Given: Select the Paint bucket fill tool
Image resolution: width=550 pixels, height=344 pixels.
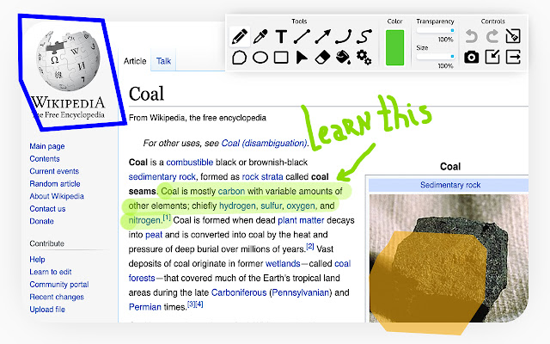Looking at the screenshot, I should coord(343,58).
